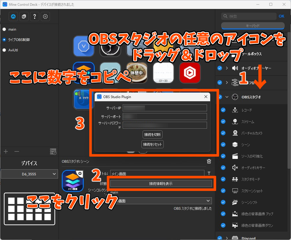Delete the scene action with trash icon
Viewport: 291px width, 240px height.
209,162
